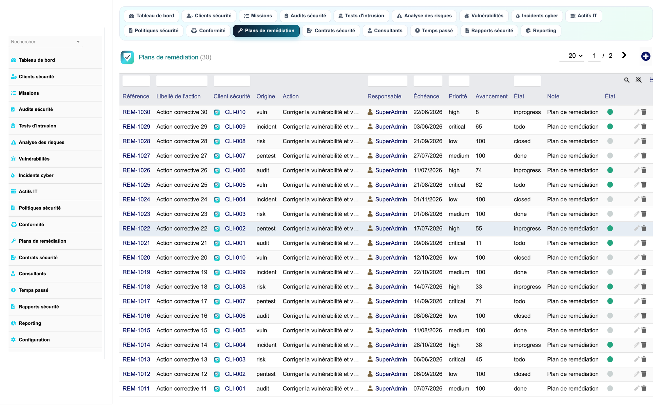The image size is (660, 409).
Task: Open the Clients sécurité tab
Action: (209, 16)
